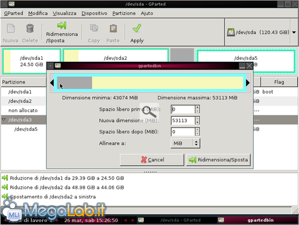Click the stepper arrows for Spazio libero dopo
This screenshot has width=299, height=225.
click(198, 132)
